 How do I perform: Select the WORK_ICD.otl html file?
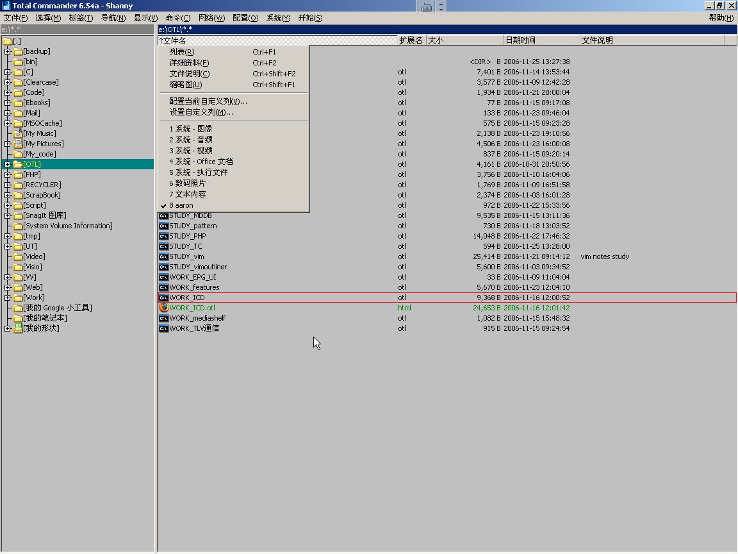(x=447, y=308)
